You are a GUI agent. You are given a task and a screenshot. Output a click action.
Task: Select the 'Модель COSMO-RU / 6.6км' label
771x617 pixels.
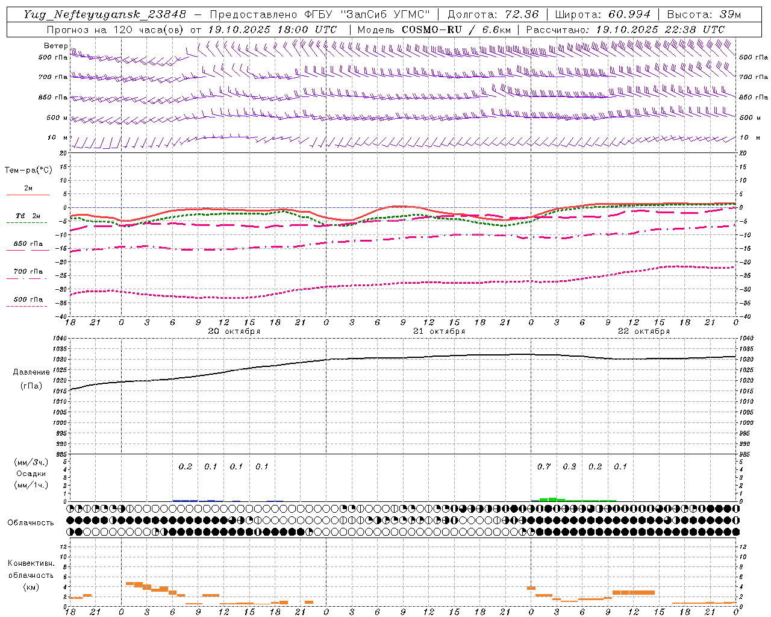(x=434, y=30)
